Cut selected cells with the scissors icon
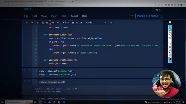Image resolution: width=186 pixels, height=104 pixels. tap(38, 23)
